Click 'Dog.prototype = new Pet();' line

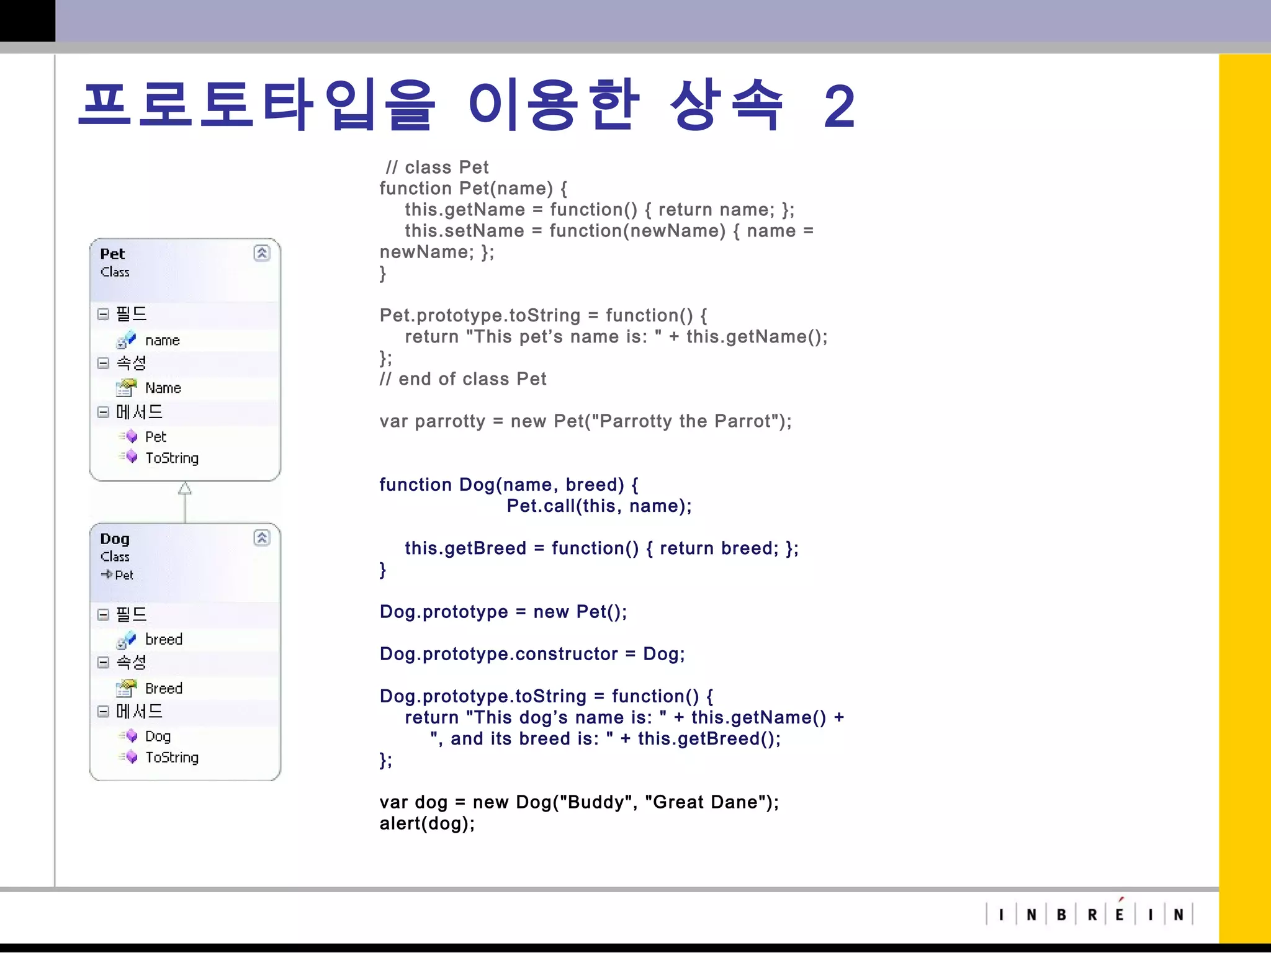[503, 612]
